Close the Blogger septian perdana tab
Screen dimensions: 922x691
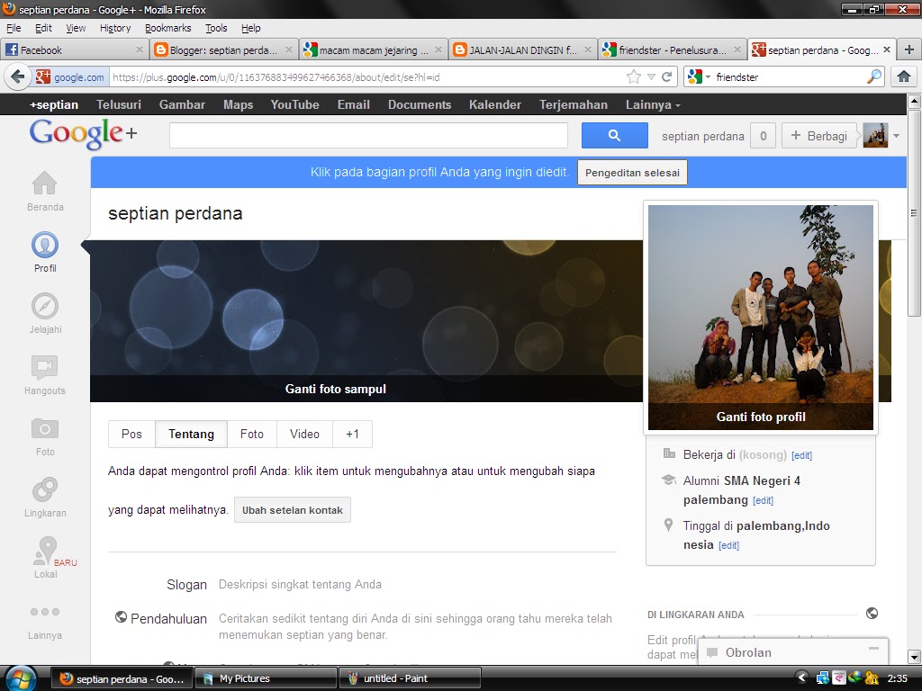coord(289,50)
